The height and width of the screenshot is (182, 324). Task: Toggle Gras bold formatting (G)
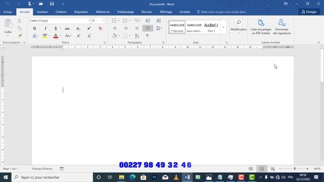coord(34,28)
